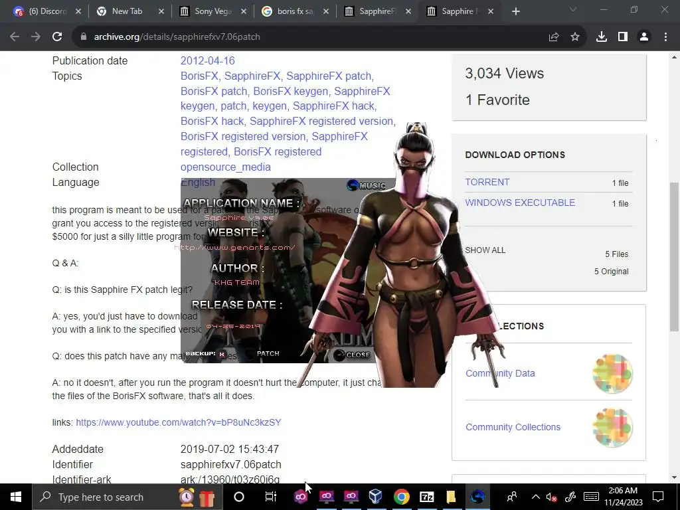The height and width of the screenshot is (510, 680).
Task: Switch to the boris fx search tab
Action: point(295,11)
